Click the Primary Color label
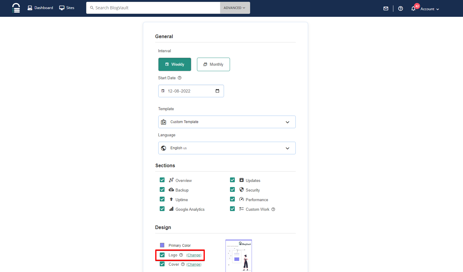Screen dimensions: 463x272 [x=180, y=246]
